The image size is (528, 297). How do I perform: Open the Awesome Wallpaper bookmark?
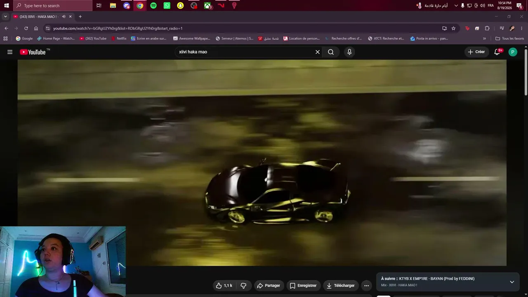coord(192,38)
